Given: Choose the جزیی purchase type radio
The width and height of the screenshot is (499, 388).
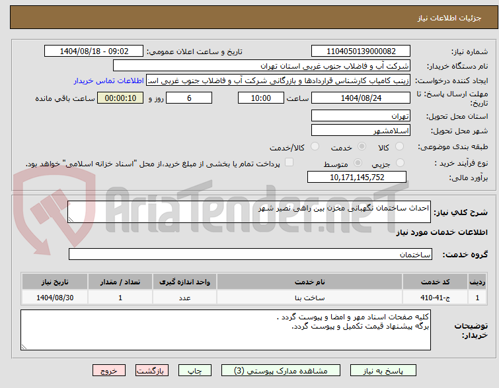Looking at the screenshot, I should [x=400, y=163].
